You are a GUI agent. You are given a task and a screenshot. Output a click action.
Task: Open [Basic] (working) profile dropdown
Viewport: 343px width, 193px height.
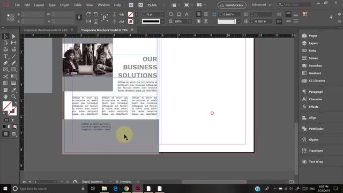[110, 182]
